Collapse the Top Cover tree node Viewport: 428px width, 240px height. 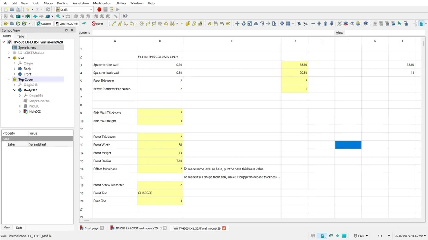(x=9, y=79)
